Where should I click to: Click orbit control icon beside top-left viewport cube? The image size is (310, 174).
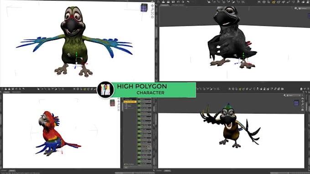click(152, 6)
